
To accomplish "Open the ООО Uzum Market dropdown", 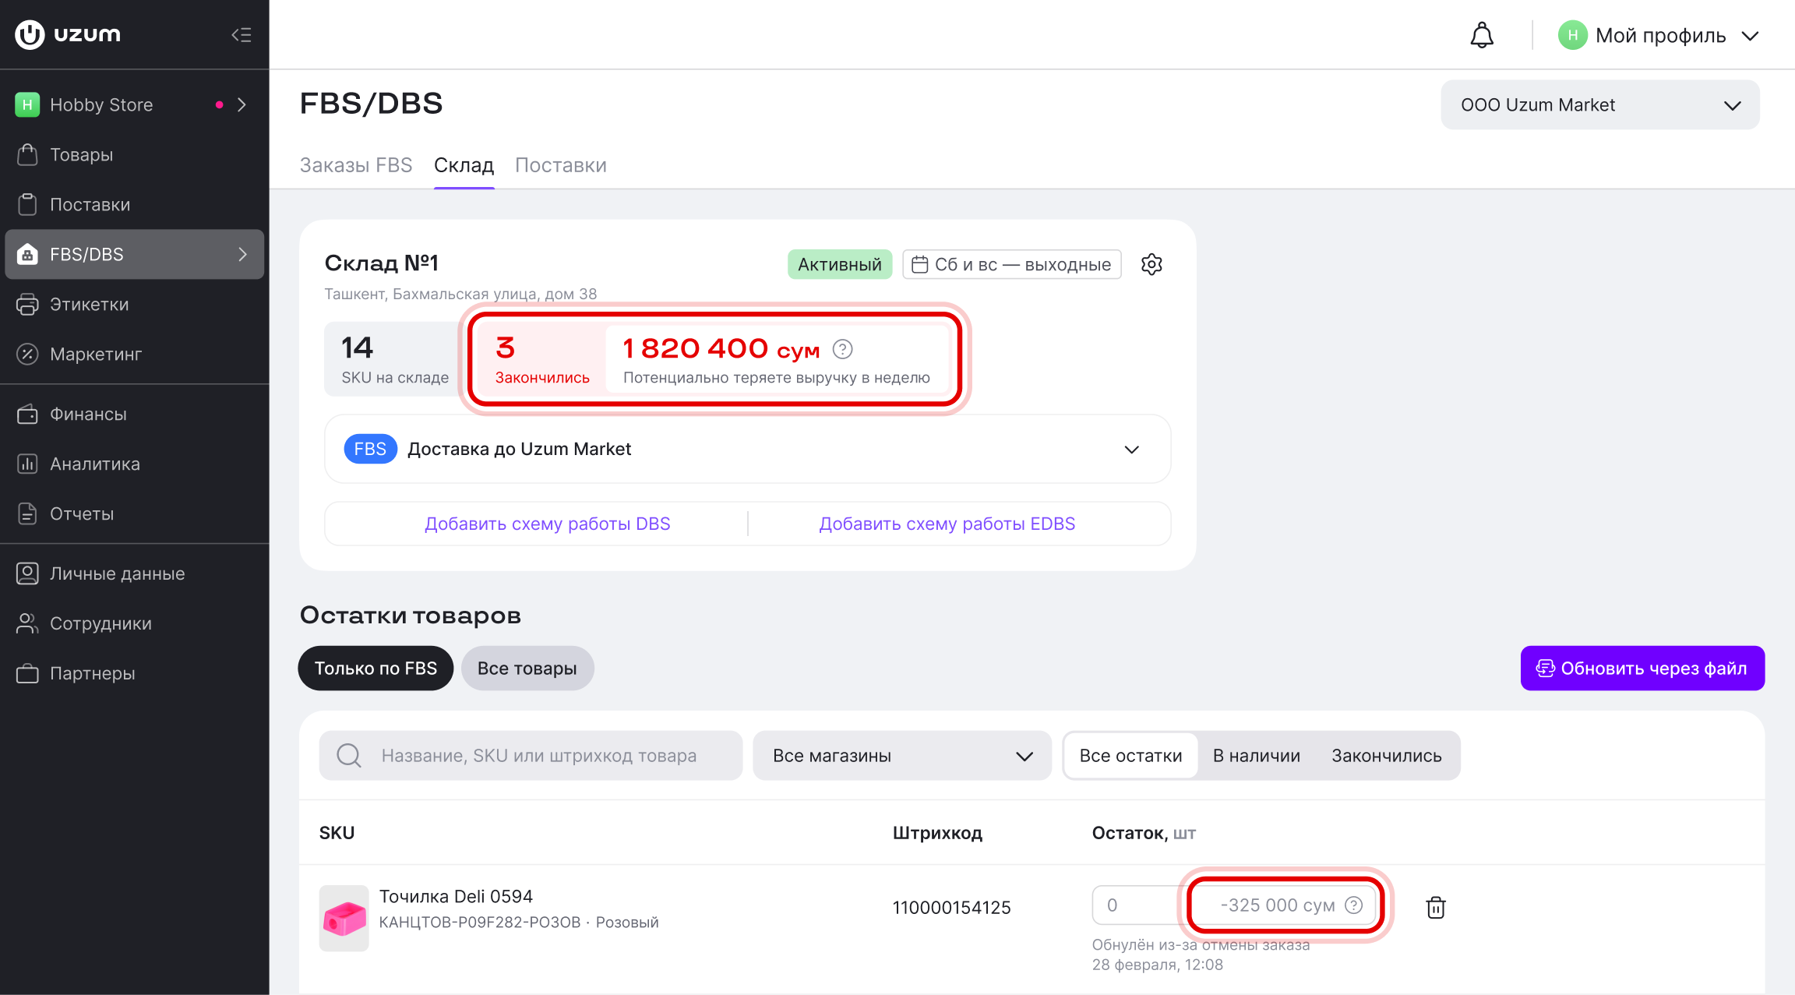I will coord(1600,104).
